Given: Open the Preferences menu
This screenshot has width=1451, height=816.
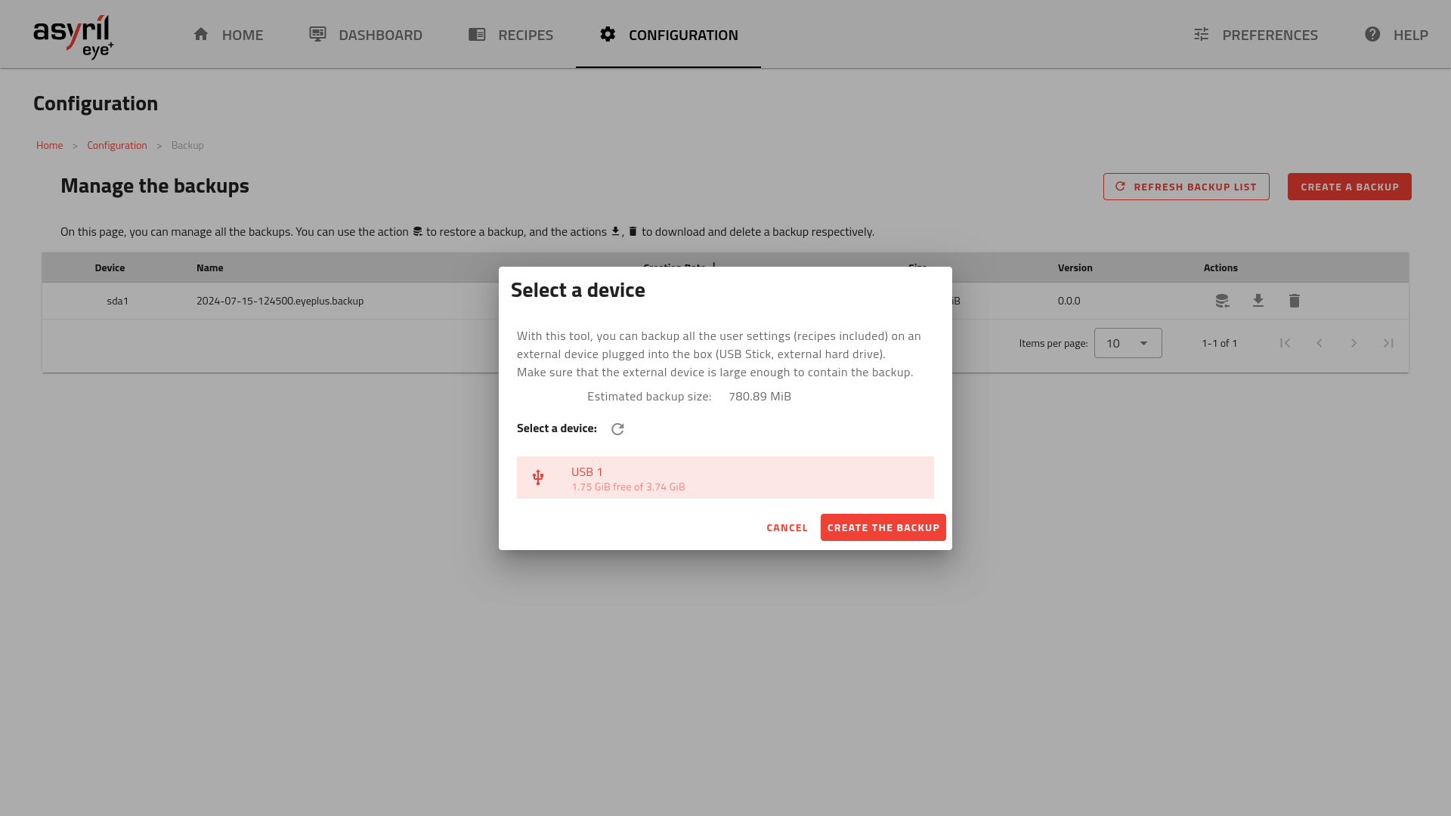Looking at the screenshot, I should [1255, 35].
